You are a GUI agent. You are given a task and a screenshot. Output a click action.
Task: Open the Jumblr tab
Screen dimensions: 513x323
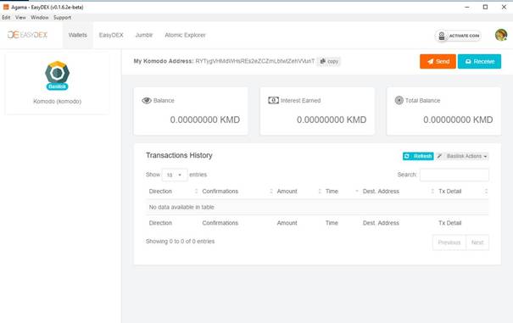pos(144,35)
